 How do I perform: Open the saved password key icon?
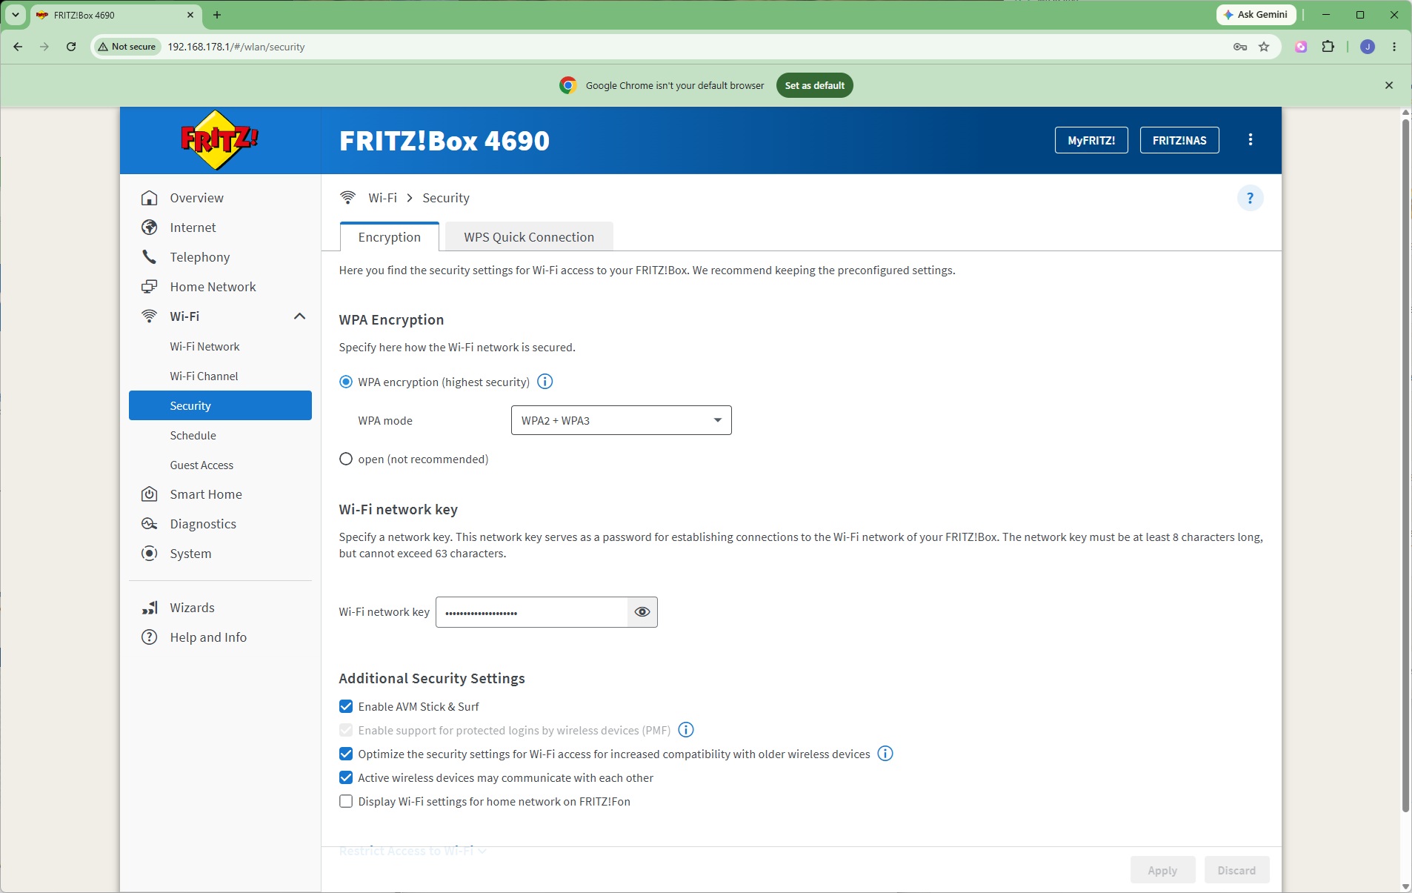(1240, 47)
